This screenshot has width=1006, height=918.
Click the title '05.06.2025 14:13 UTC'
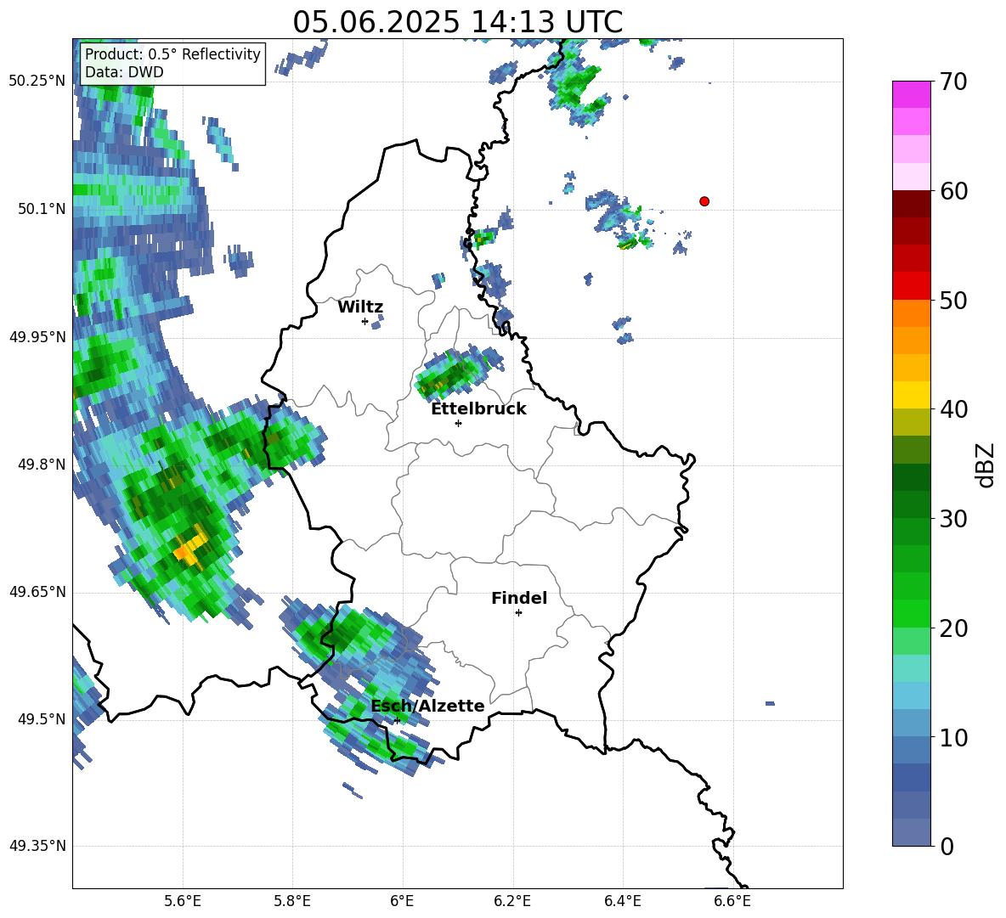pos(457,22)
